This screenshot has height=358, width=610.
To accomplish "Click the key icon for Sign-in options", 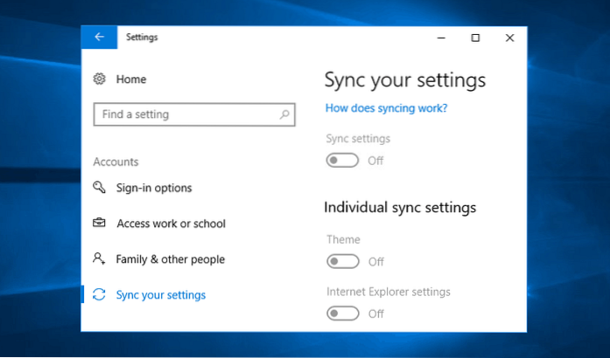I will pyautogui.click(x=99, y=188).
